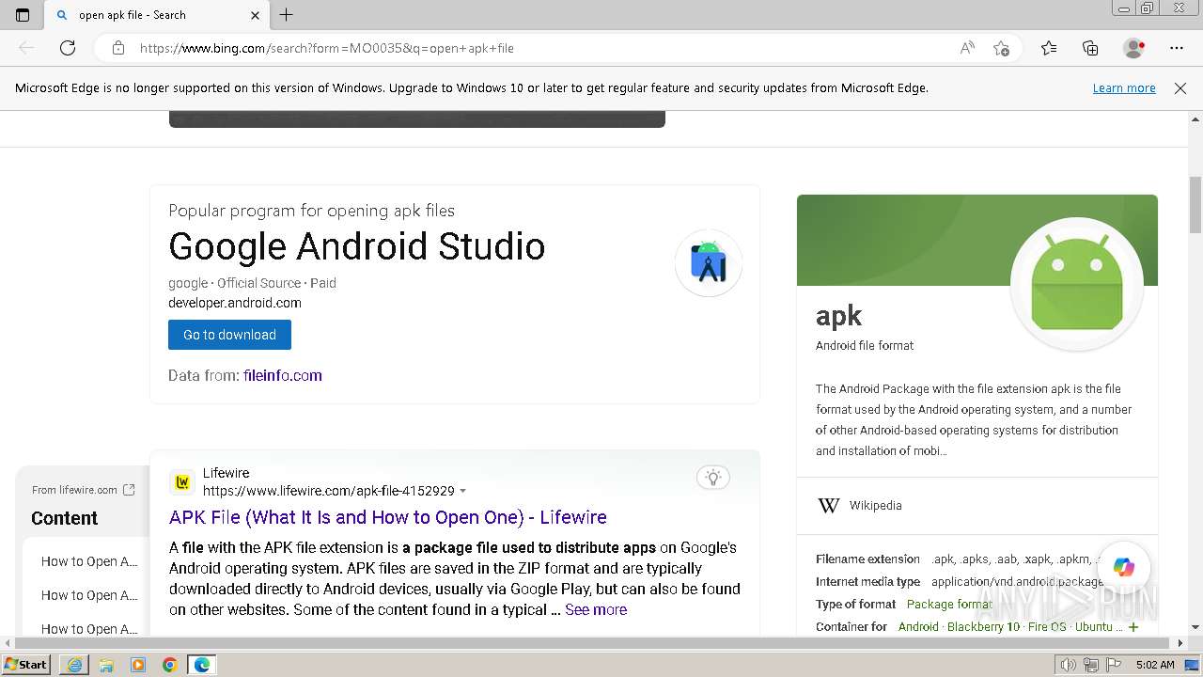Open the Favorites list icon

1049,48
